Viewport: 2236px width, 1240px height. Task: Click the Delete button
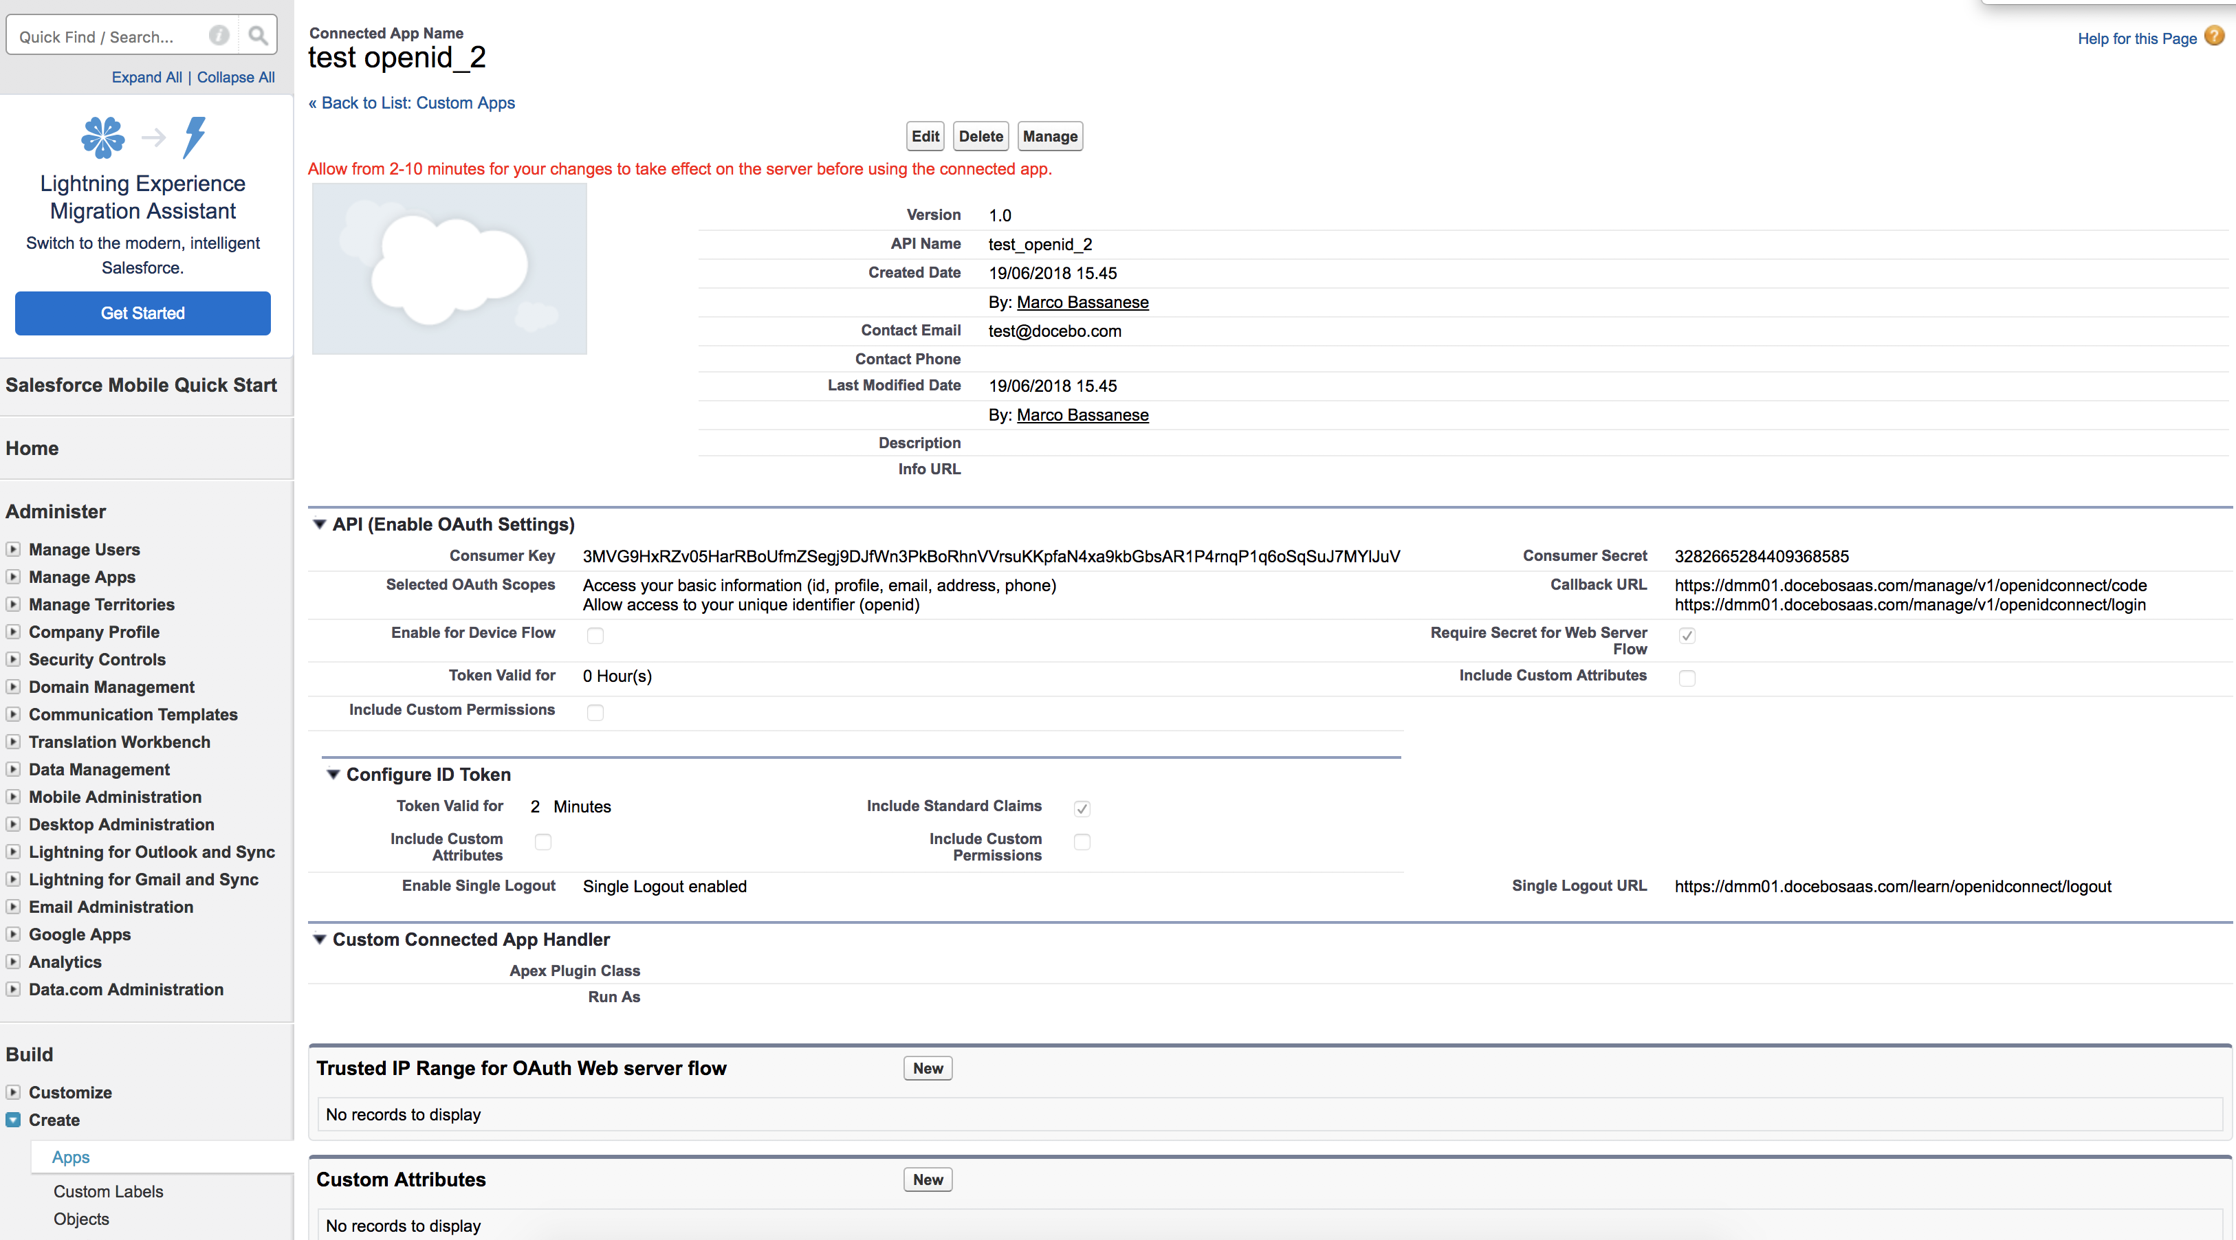point(981,136)
